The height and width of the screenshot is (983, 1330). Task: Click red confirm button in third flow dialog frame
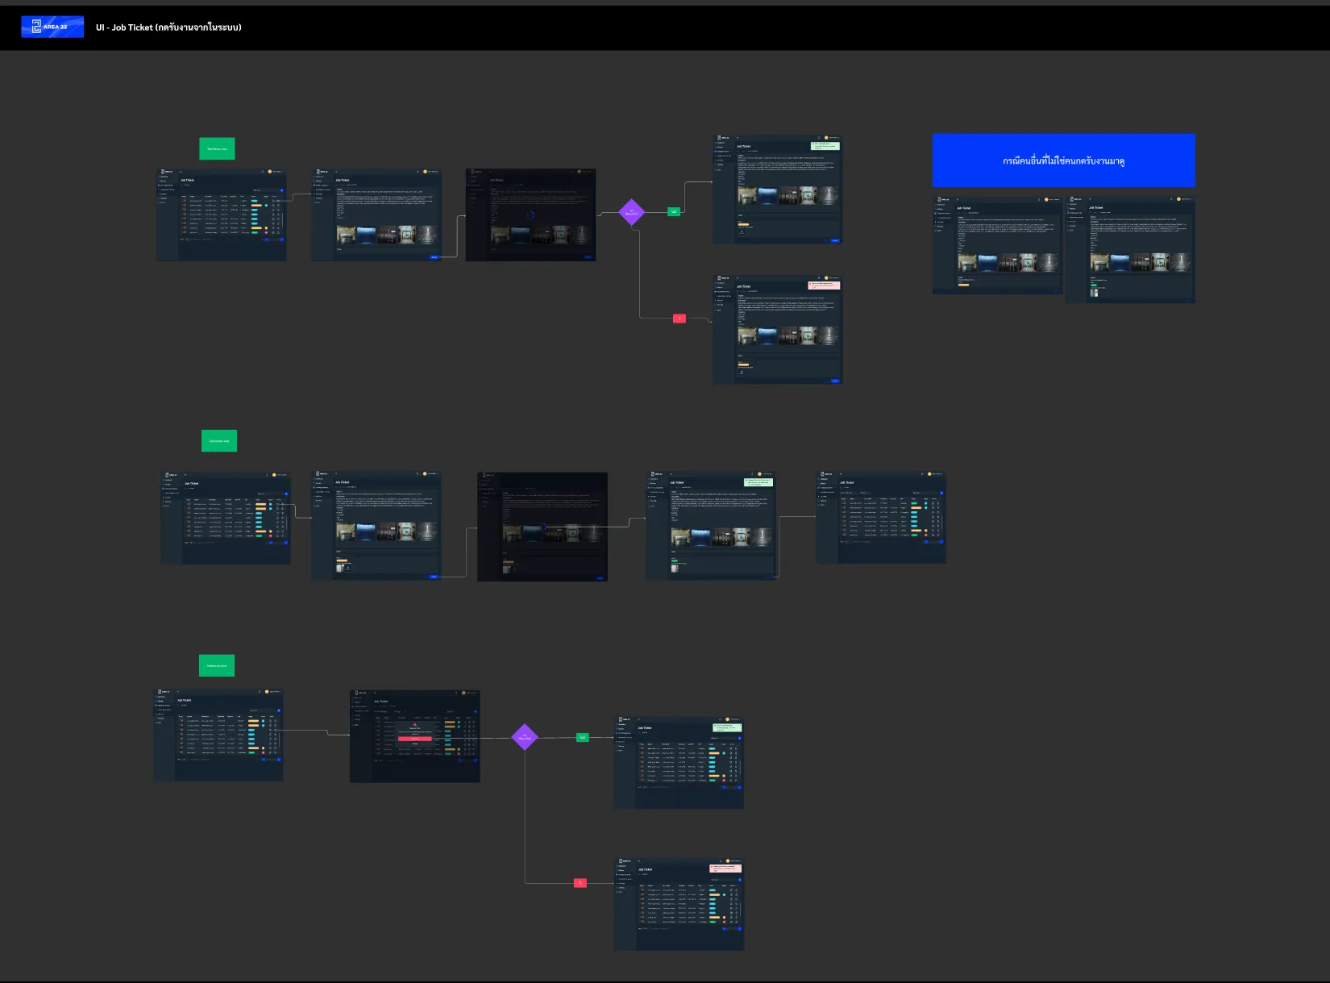coord(415,739)
